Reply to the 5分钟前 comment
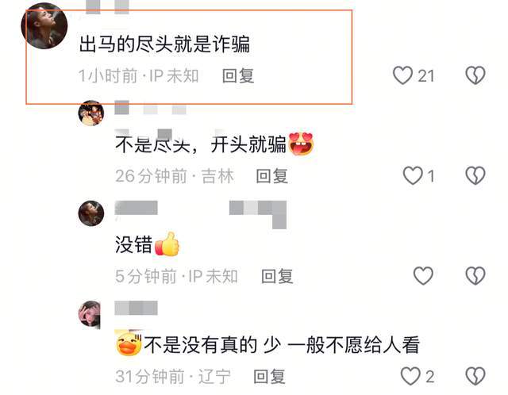 [x=277, y=277]
